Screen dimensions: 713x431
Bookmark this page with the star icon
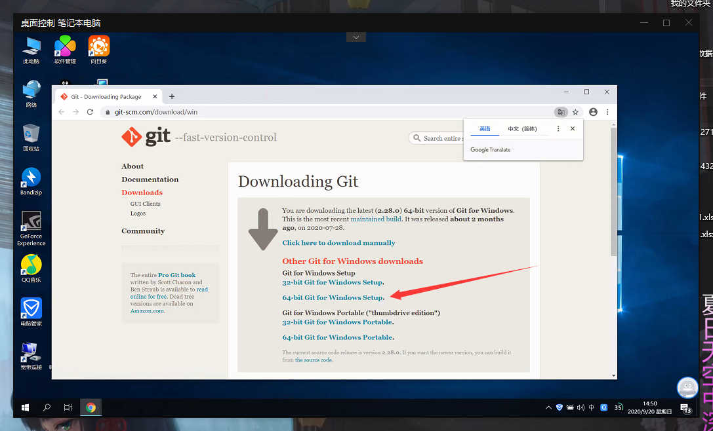click(x=575, y=112)
